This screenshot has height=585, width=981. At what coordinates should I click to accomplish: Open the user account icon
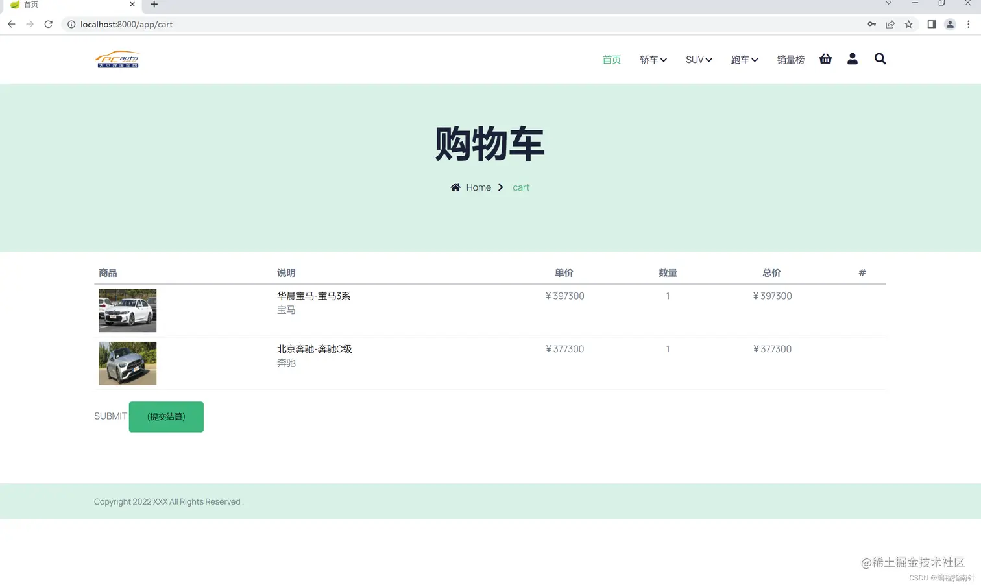[853, 59]
